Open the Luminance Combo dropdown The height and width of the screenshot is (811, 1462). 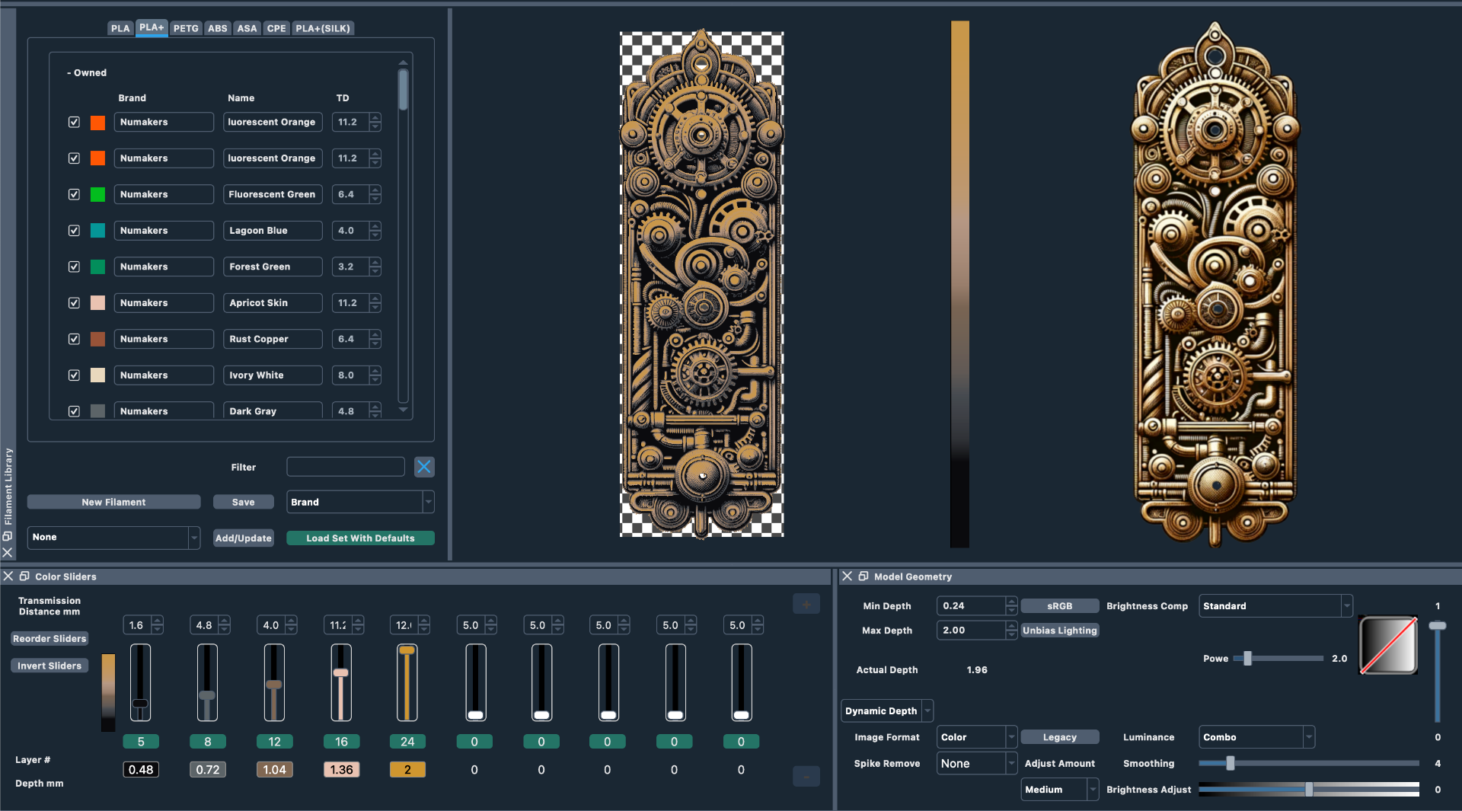click(1256, 737)
